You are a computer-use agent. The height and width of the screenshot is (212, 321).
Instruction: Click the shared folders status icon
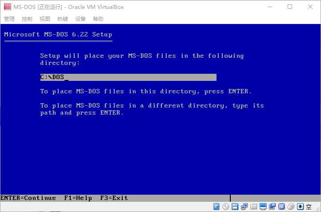254,207
